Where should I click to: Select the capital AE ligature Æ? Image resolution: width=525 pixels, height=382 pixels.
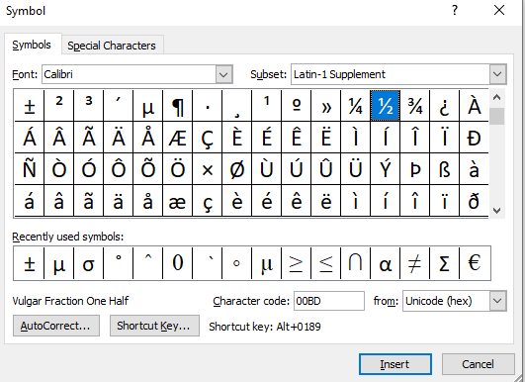pyautogui.click(x=177, y=138)
